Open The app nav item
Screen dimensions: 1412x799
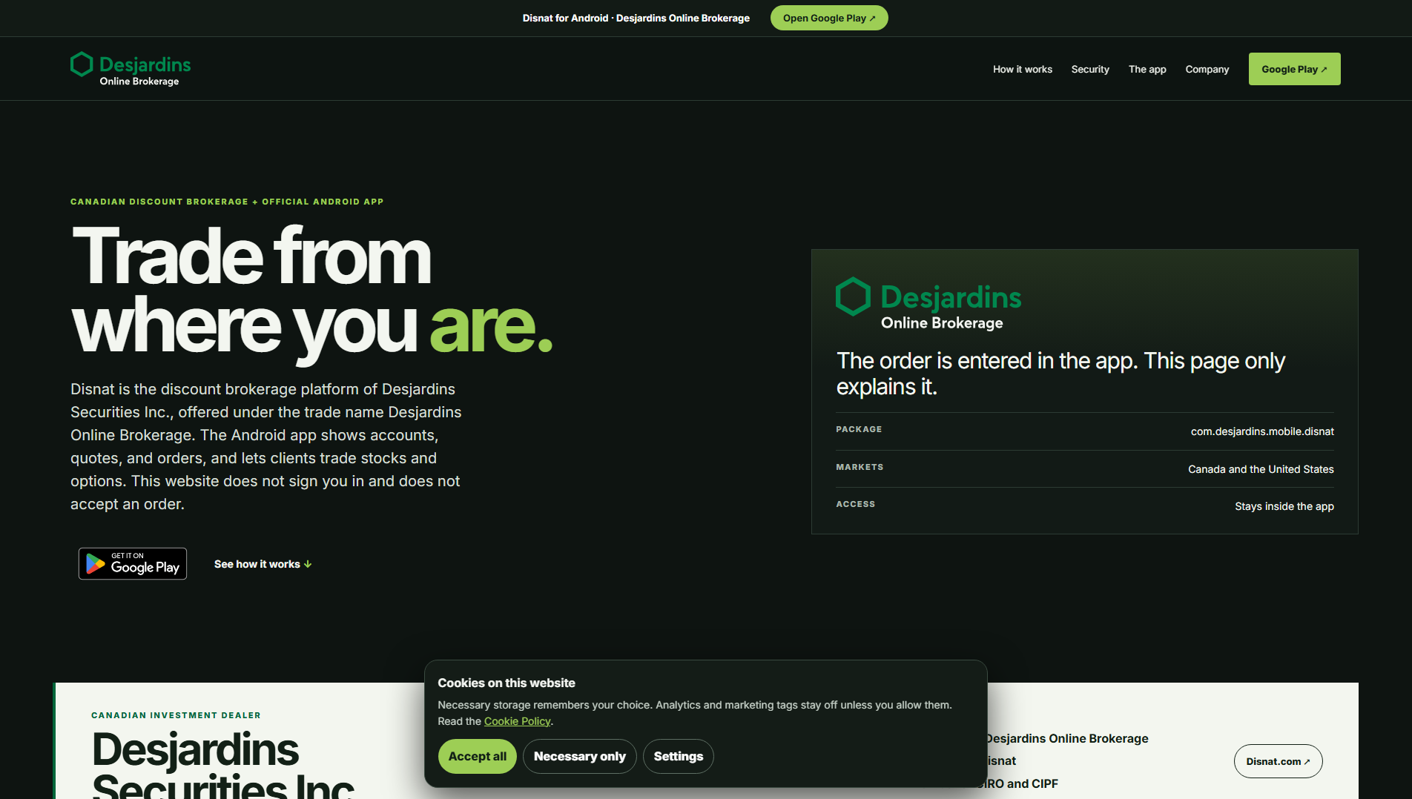click(x=1147, y=69)
